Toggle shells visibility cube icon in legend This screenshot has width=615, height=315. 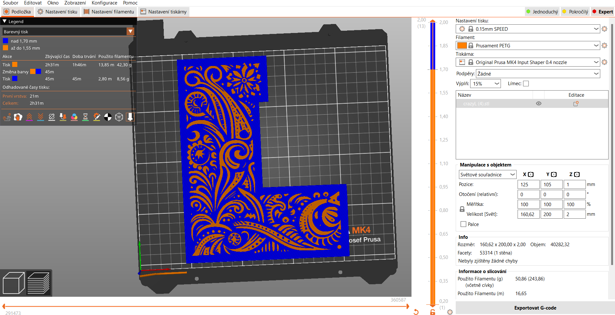pos(119,117)
